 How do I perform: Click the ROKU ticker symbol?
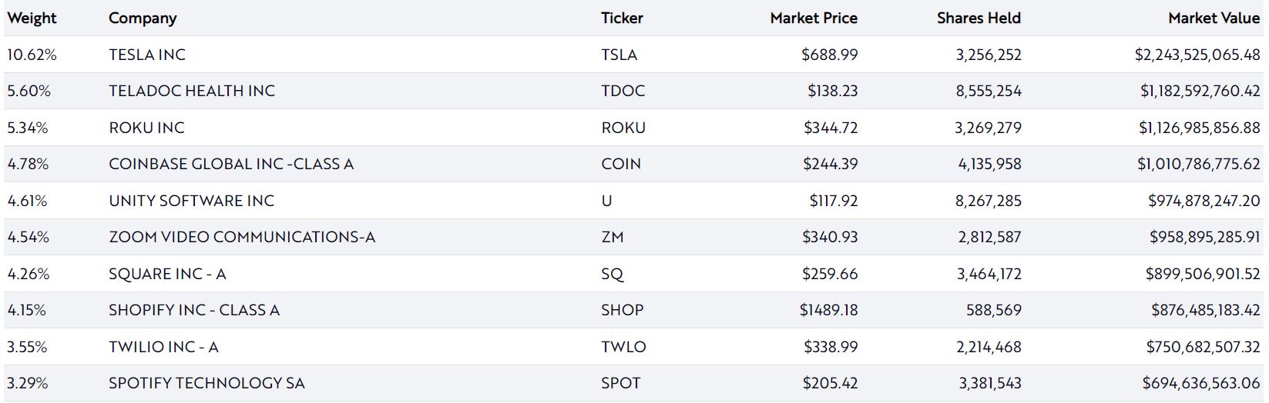[x=623, y=128]
